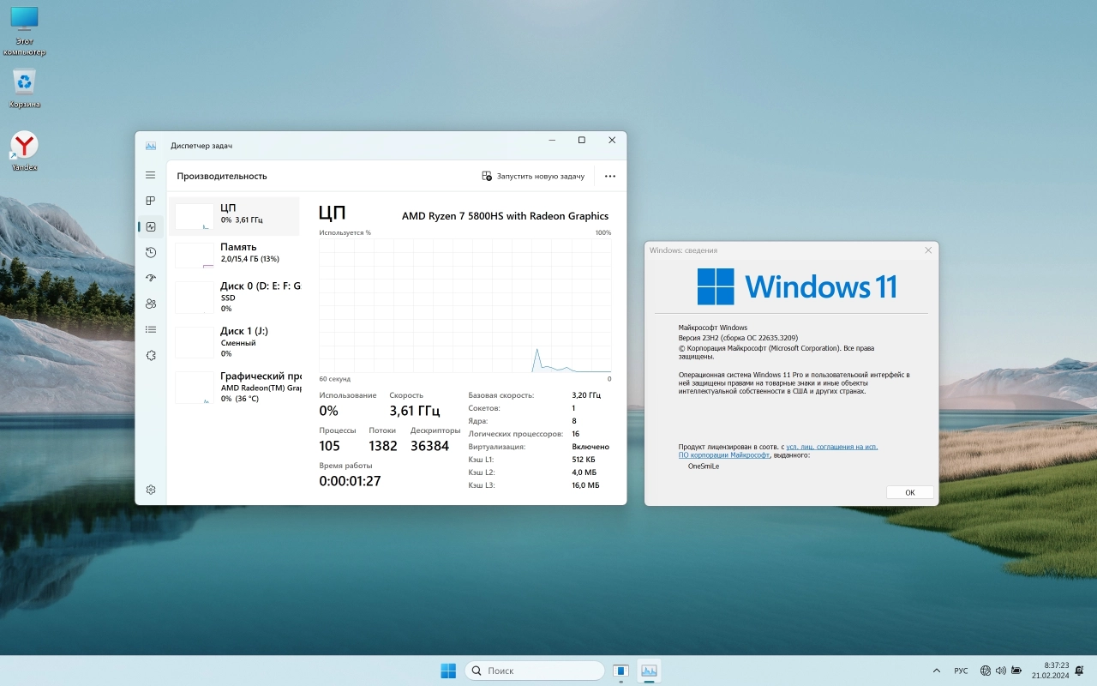Click the Память mini graph thumbnail
Screen dimensions: 1097x686
coord(195,256)
